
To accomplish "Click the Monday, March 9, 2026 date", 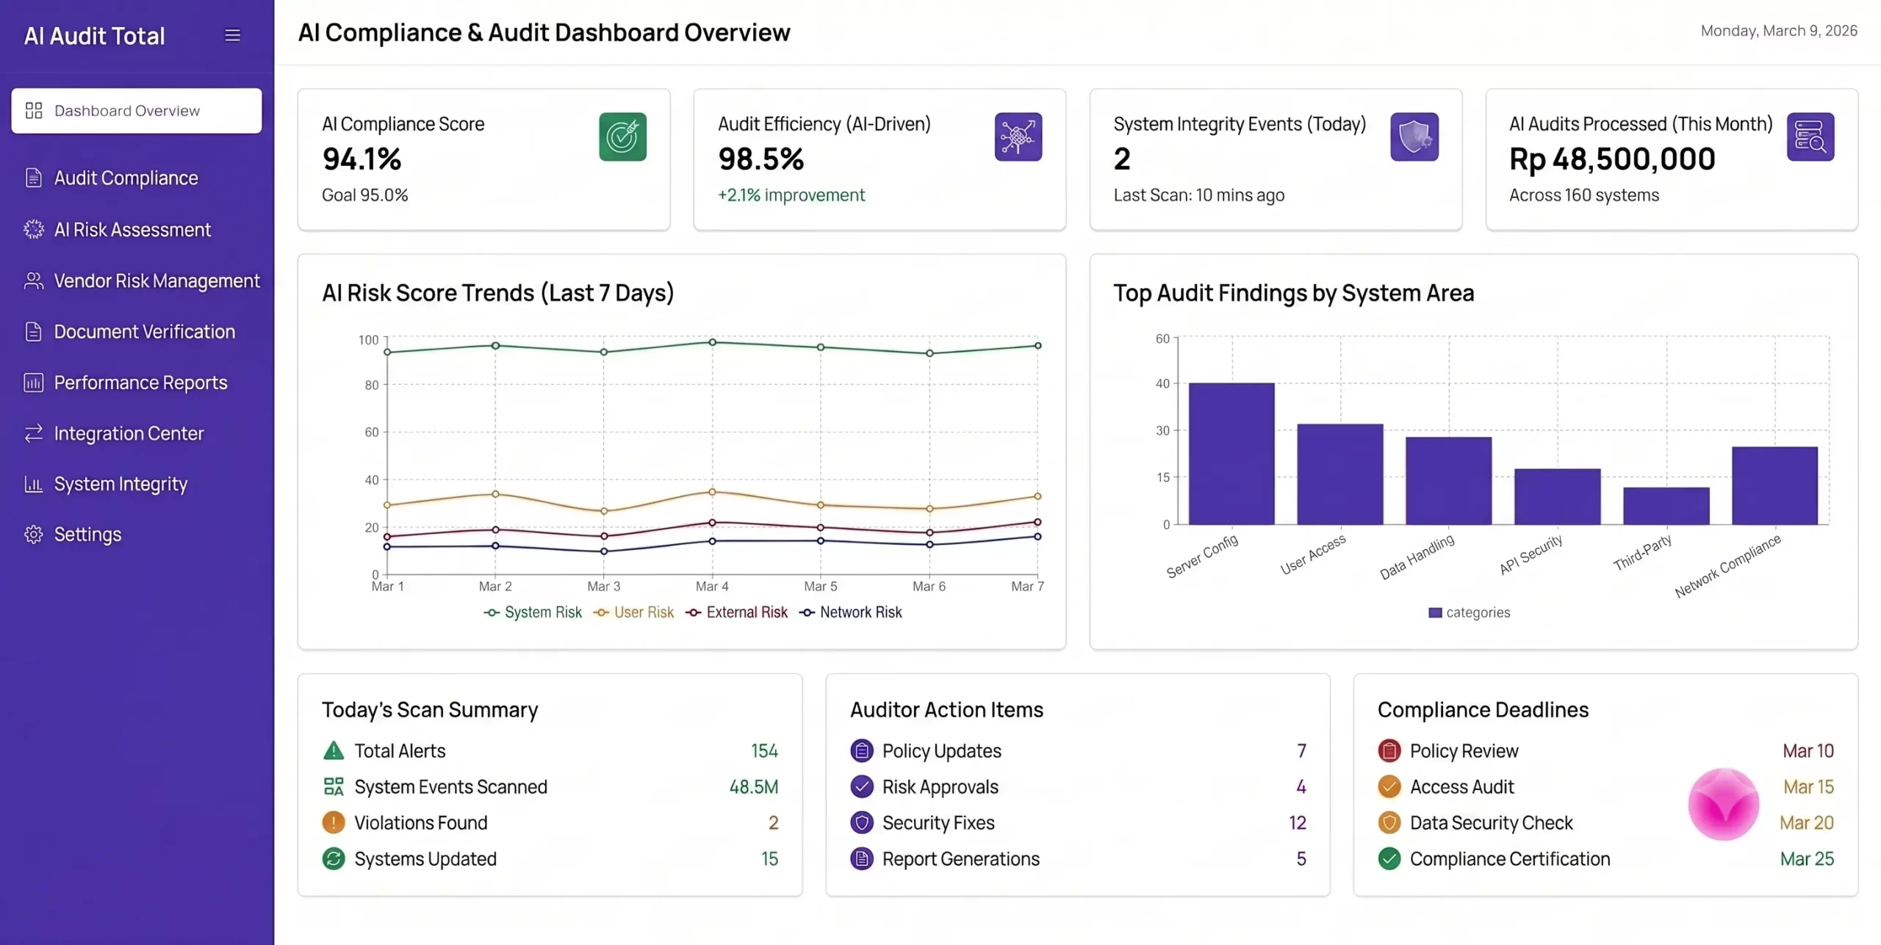I will 1779,30.
